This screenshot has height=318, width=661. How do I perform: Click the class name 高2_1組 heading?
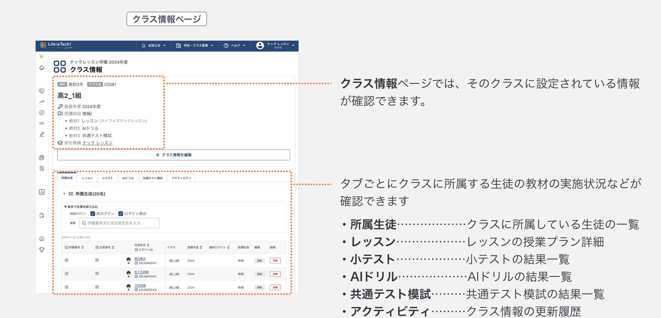coord(69,95)
